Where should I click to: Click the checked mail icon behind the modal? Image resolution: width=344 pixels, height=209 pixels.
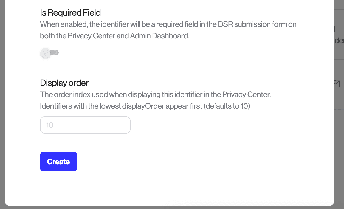pyautogui.click(x=337, y=84)
